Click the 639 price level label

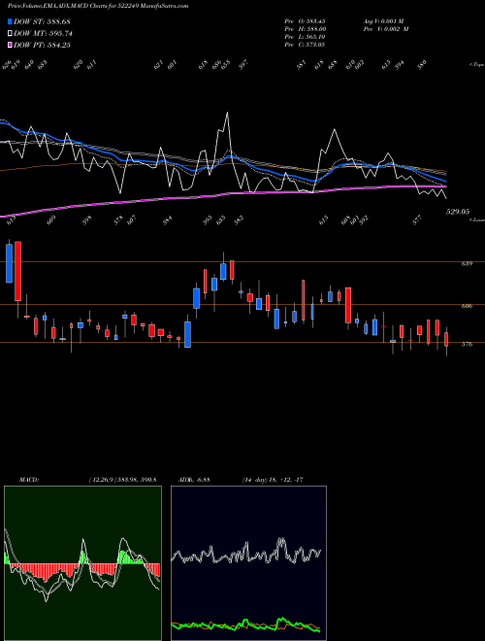(x=467, y=263)
